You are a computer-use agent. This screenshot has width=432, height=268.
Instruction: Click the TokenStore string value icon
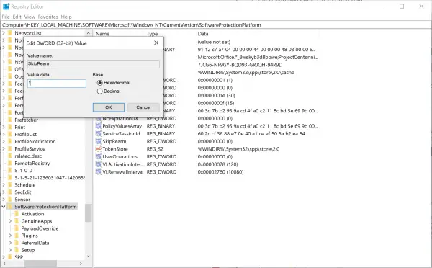click(99, 149)
